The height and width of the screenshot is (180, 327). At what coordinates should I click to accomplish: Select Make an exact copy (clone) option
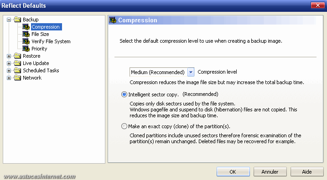124,126
